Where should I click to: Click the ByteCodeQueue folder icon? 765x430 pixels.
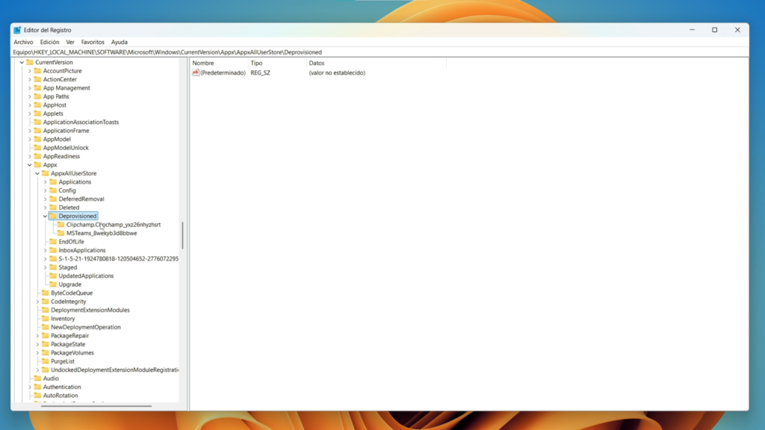[45, 293]
